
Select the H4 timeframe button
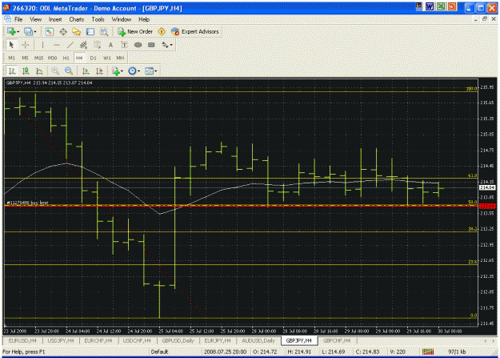[79, 58]
